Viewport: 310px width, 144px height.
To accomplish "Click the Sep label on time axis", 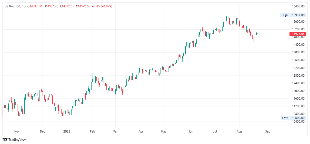I will (268, 132).
